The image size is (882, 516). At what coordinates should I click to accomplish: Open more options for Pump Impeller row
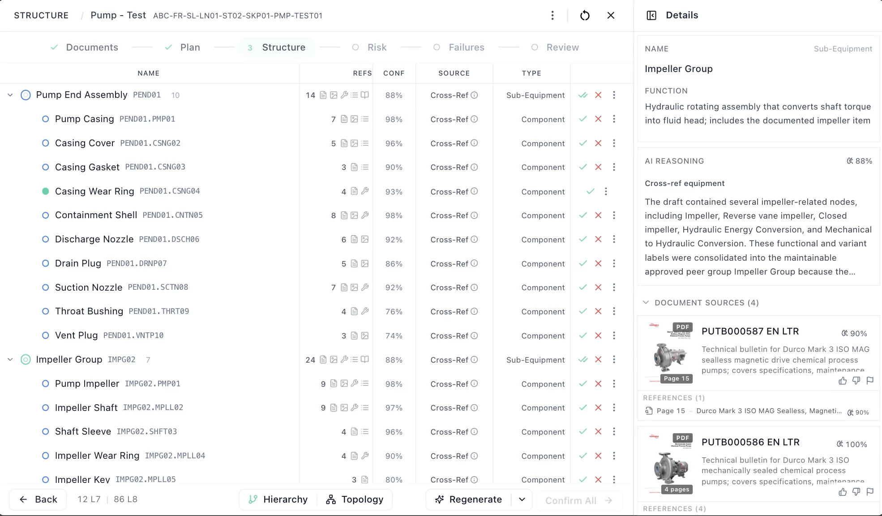tap(614, 384)
